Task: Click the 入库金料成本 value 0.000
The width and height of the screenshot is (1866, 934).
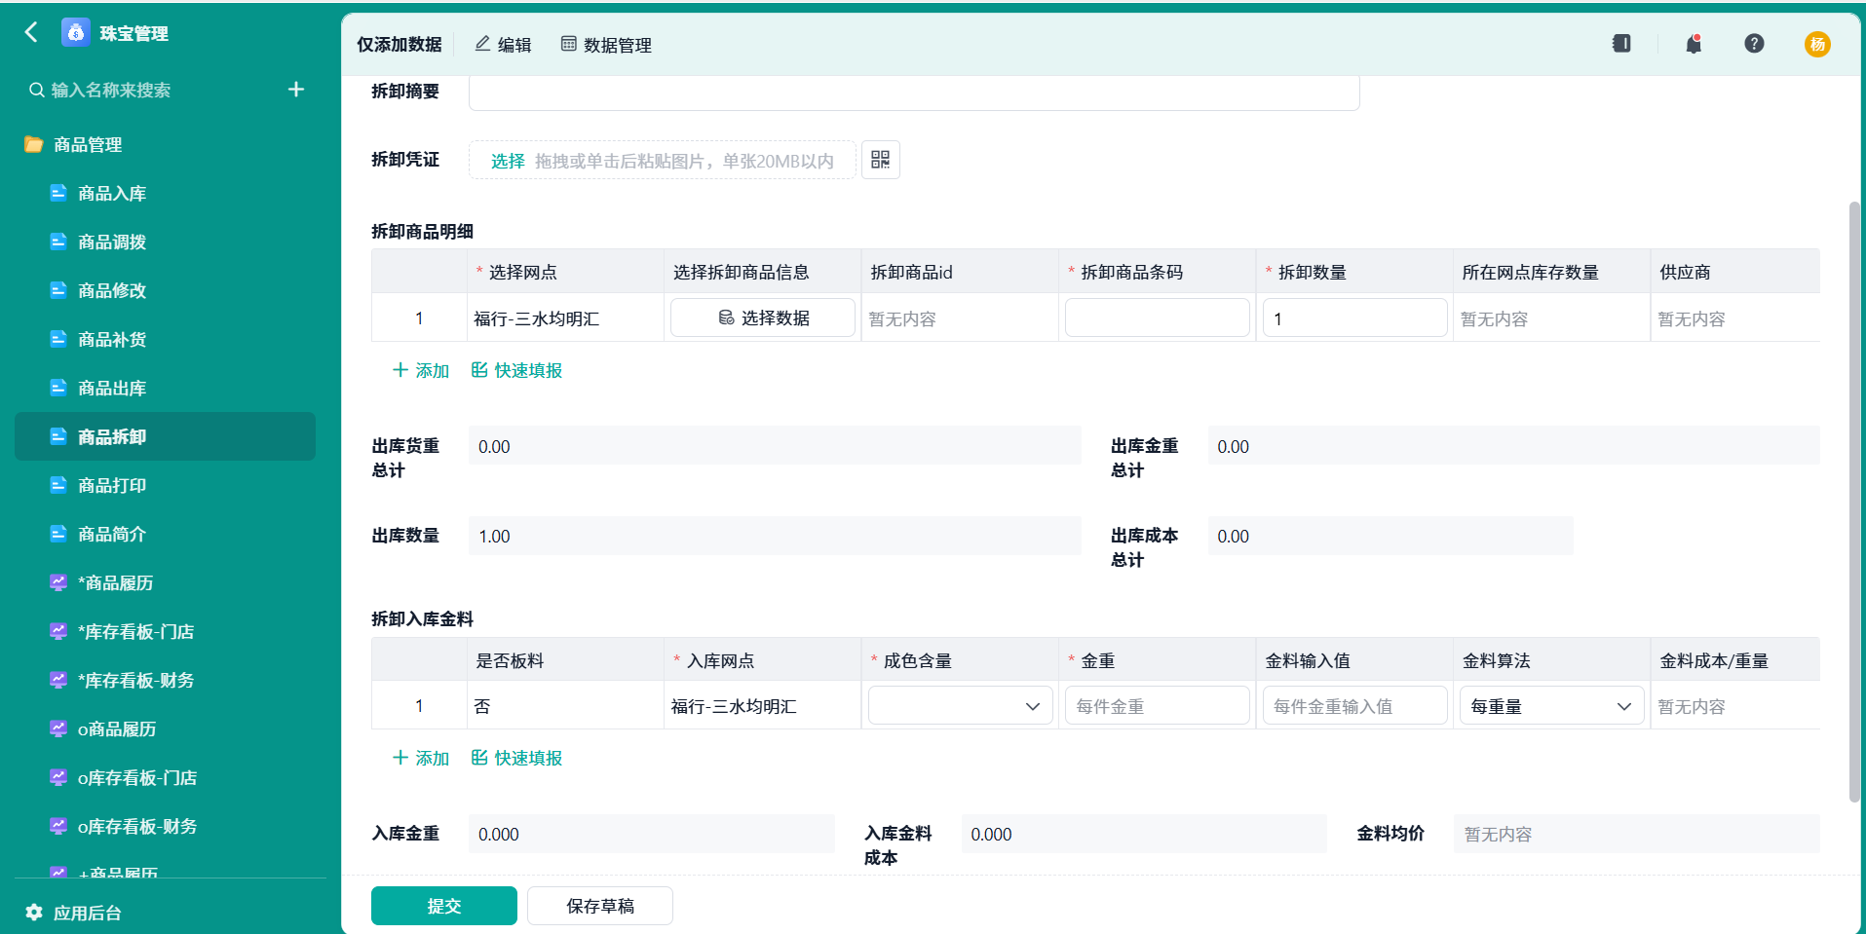Action: coord(1144,834)
